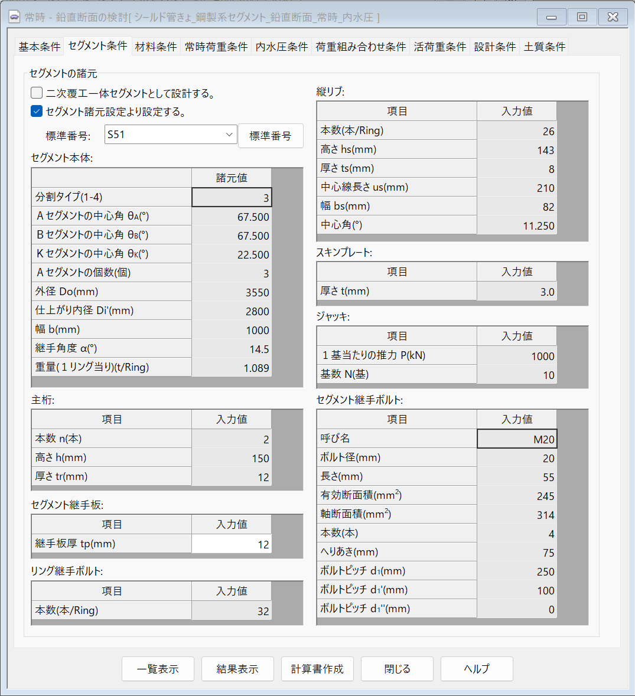Select the 呼び名 M20 cell
The width and height of the screenshot is (635, 696).
516,439
